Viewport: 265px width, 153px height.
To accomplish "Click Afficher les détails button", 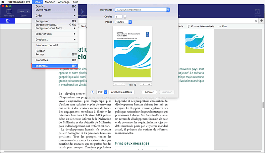I will pyautogui.click(x=121, y=92).
